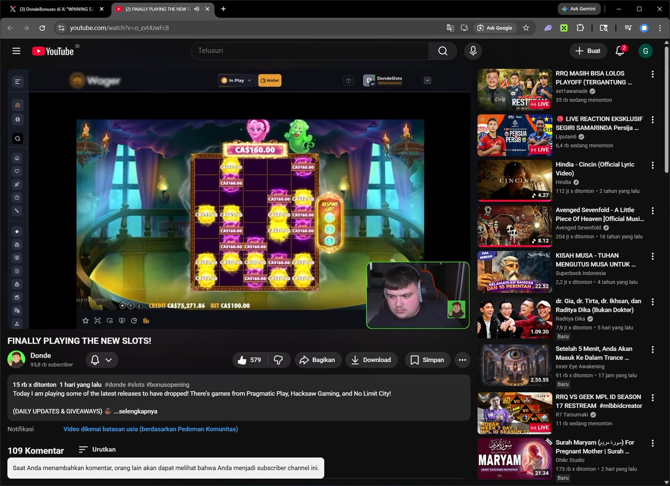Open a new browser tab
This screenshot has height=486, width=670.
(223, 9)
